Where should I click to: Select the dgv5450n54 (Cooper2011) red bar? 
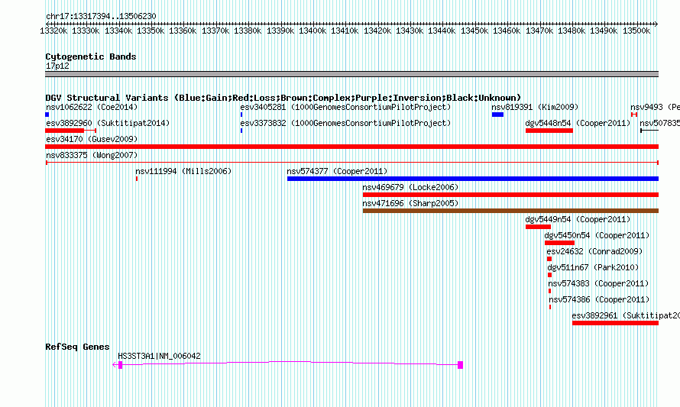coord(559,243)
